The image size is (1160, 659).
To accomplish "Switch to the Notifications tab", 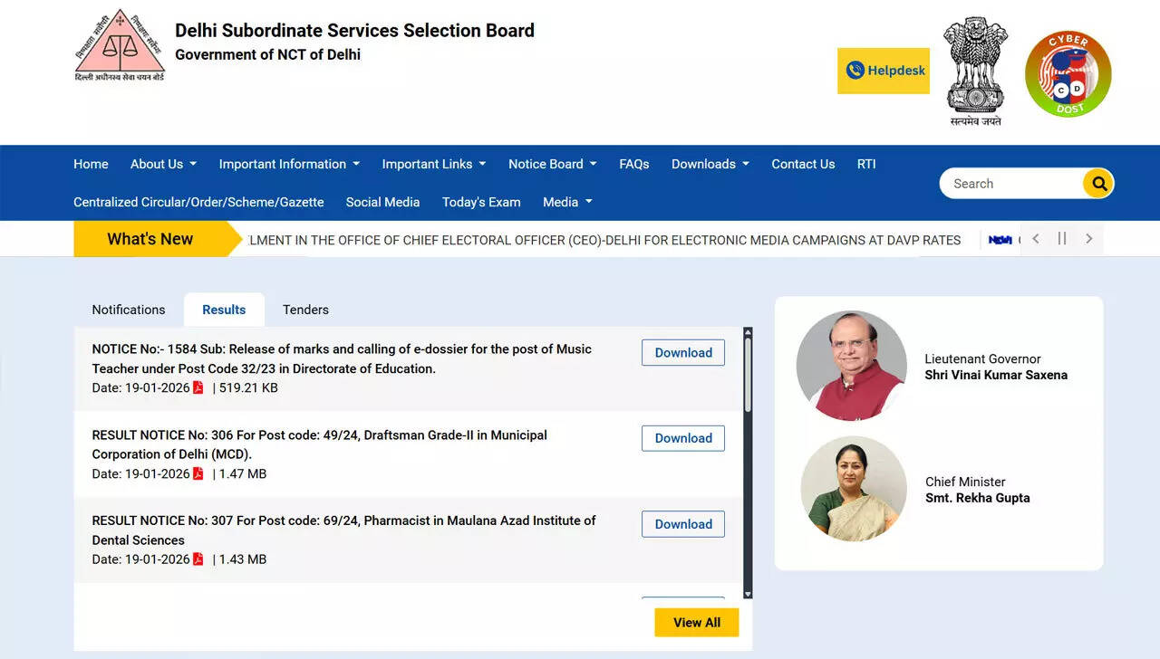I will [x=128, y=310].
